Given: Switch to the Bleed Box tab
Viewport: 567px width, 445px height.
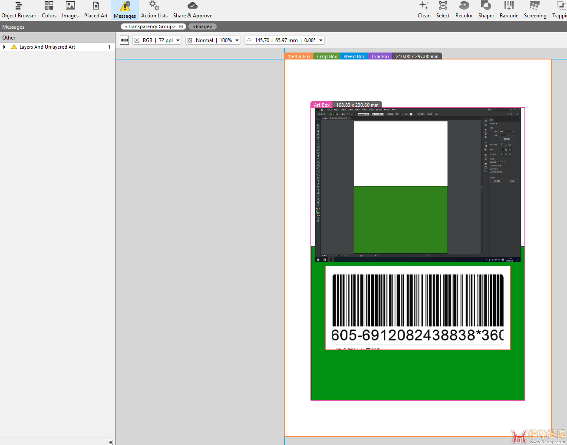Looking at the screenshot, I should click(354, 56).
